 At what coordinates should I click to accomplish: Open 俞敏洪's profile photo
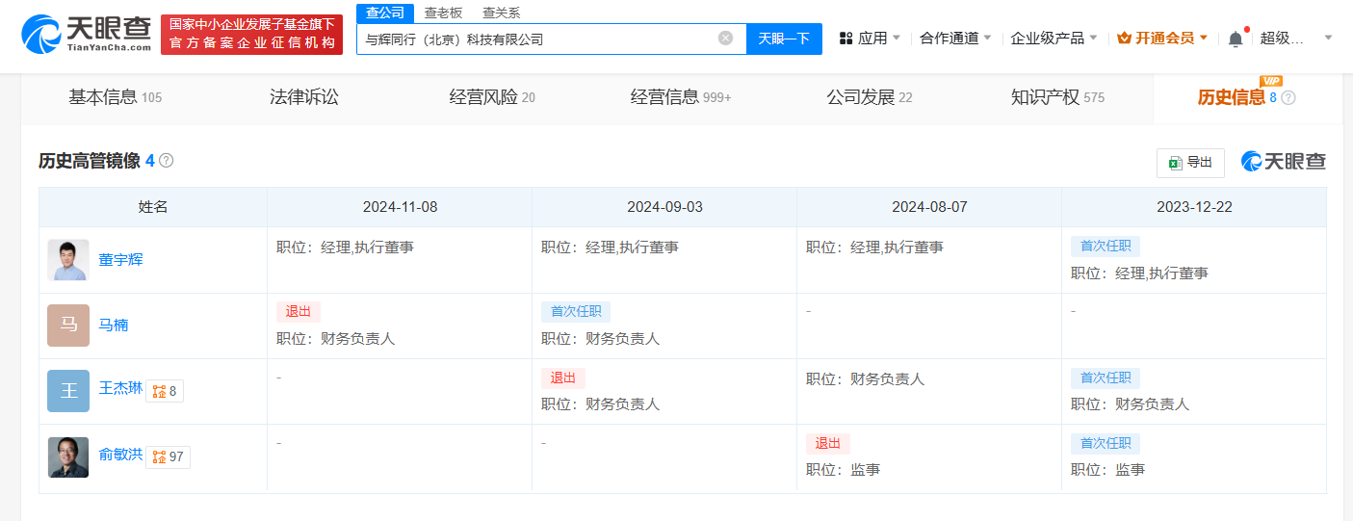[68, 456]
